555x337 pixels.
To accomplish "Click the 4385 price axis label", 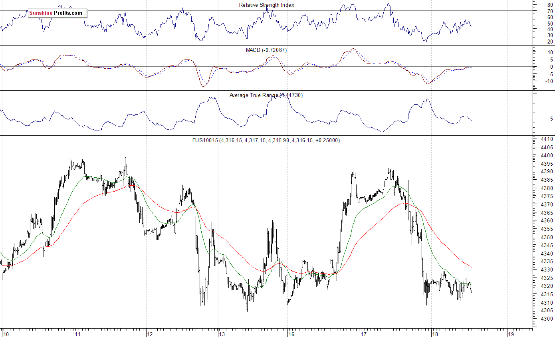I will pyautogui.click(x=547, y=180).
